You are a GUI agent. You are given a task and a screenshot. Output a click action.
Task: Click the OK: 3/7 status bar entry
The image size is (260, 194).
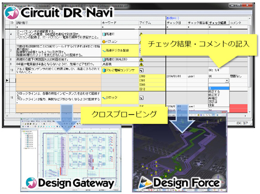click(242, 123)
